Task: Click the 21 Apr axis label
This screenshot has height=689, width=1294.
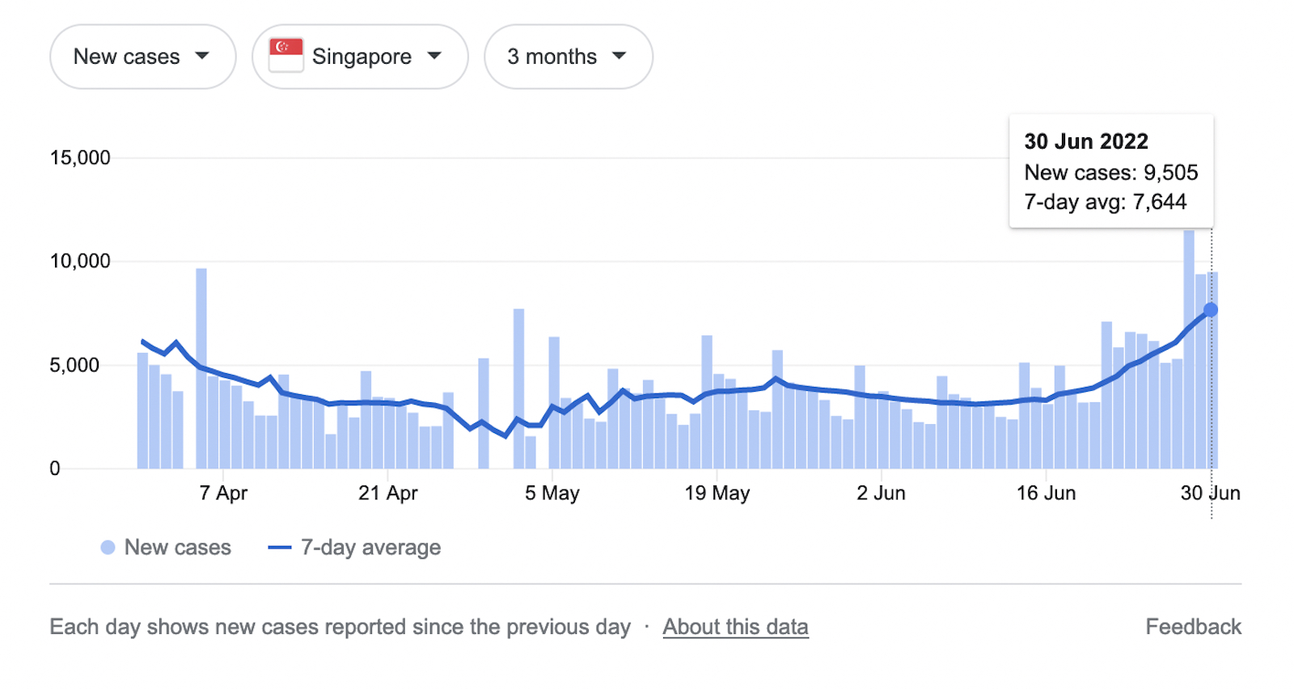Action: pyautogui.click(x=388, y=493)
